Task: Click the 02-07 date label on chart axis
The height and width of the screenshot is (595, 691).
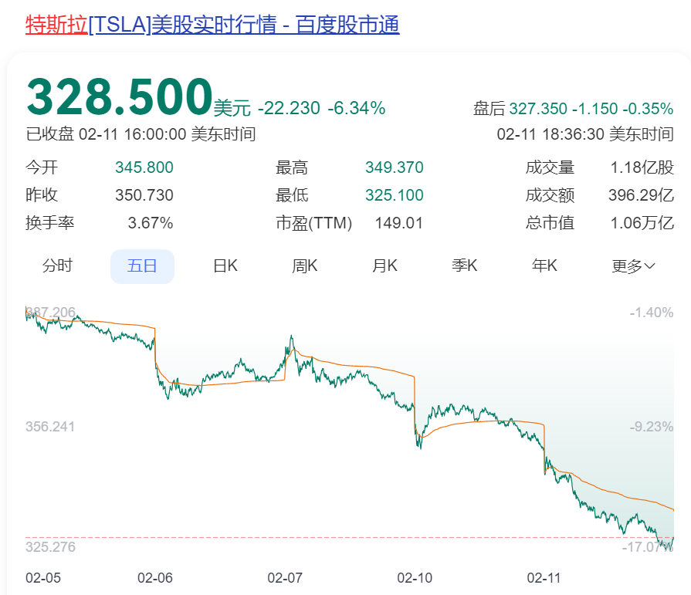Action: [285, 577]
